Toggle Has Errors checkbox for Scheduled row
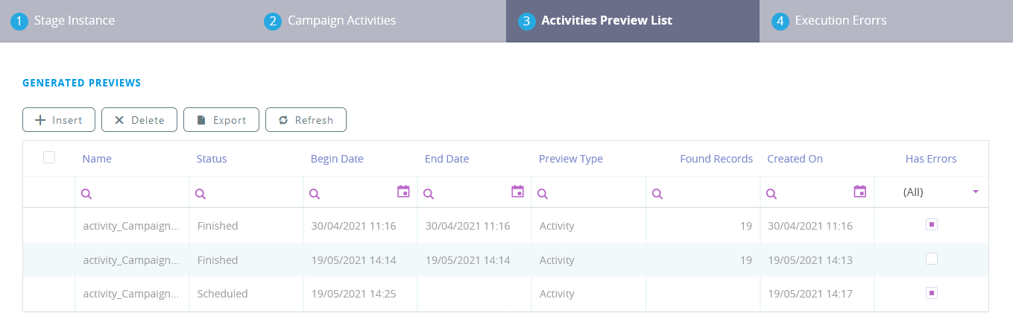The height and width of the screenshot is (334, 1013). click(931, 293)
